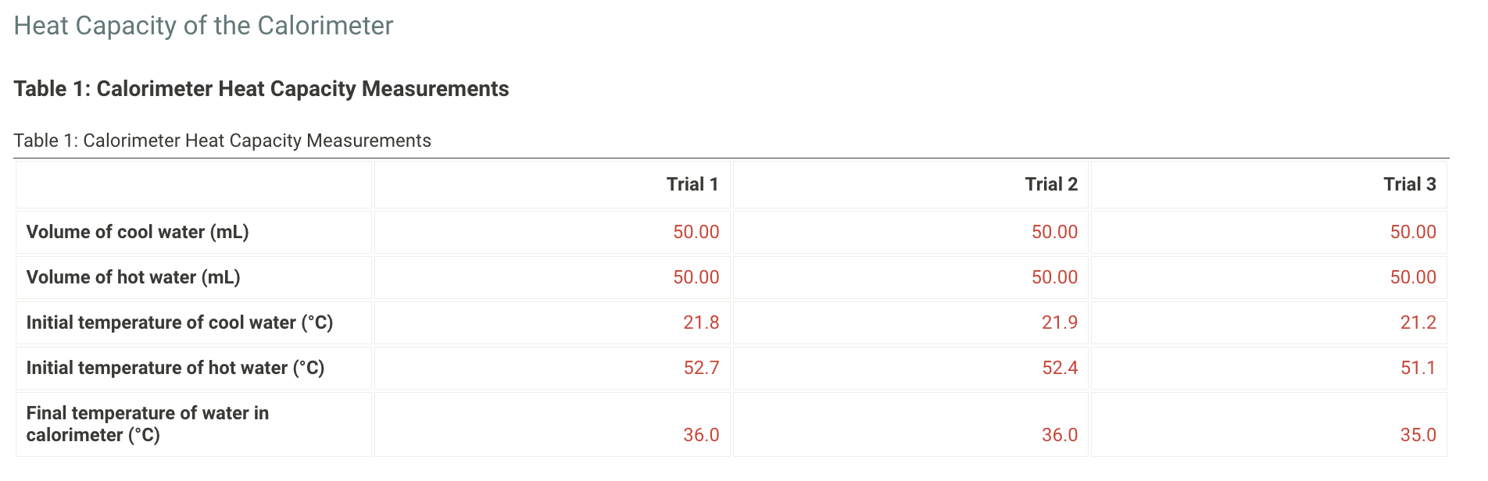Click Trial 3 cool water temperature 21.2
This screenshot has height=481, width=1488.
(x=1418, y=322)
